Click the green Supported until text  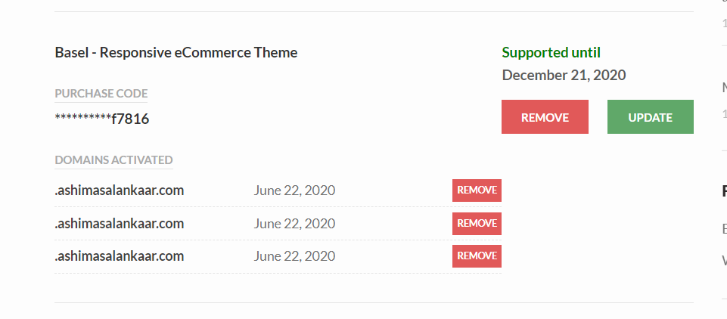(551, 53)
